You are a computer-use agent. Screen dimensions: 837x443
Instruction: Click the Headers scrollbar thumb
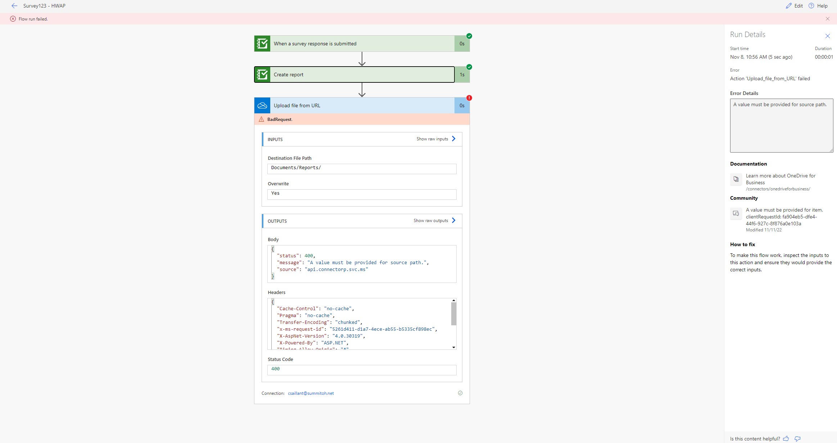(454, 313)
